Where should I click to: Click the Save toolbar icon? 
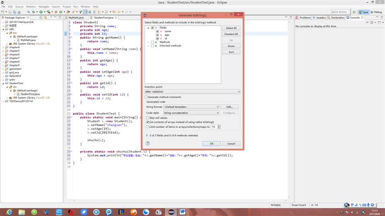point(10,12)
